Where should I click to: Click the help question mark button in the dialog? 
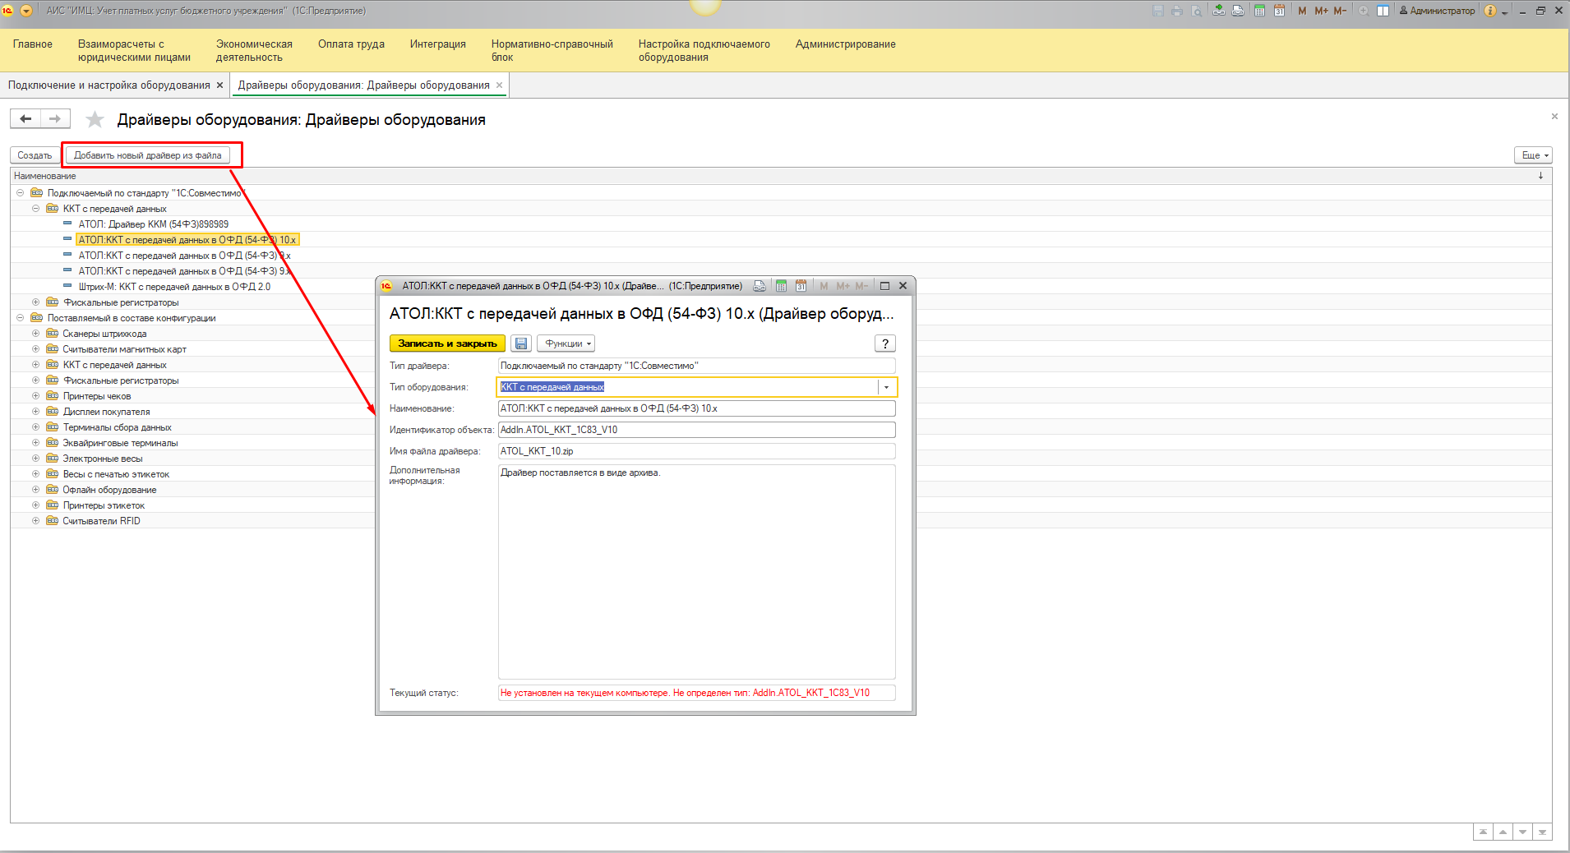click(x=884, y=344)
